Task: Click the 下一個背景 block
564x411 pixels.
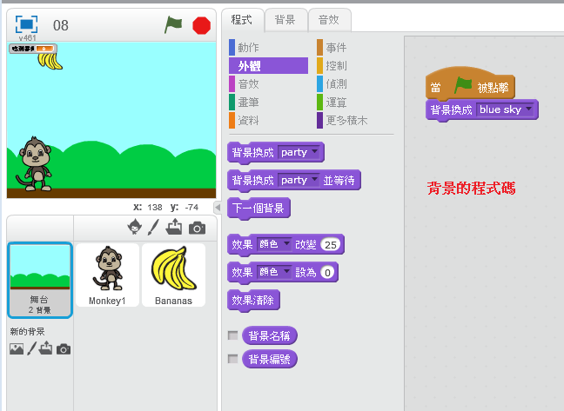Action: (258, 209)
